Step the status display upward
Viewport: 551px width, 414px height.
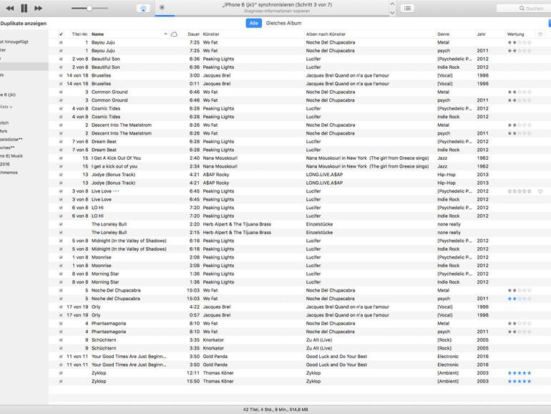[393, 4]
